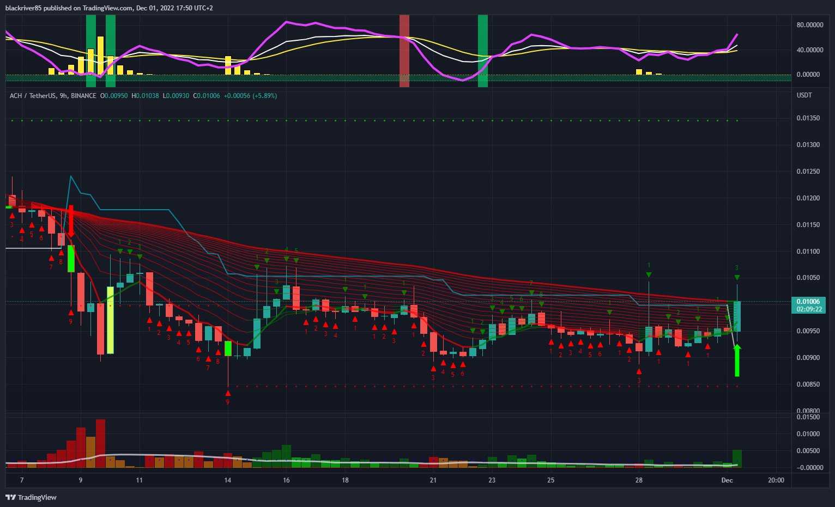
Task: Click the 0.00950 price axis label
Action: [x=808, y=331]
